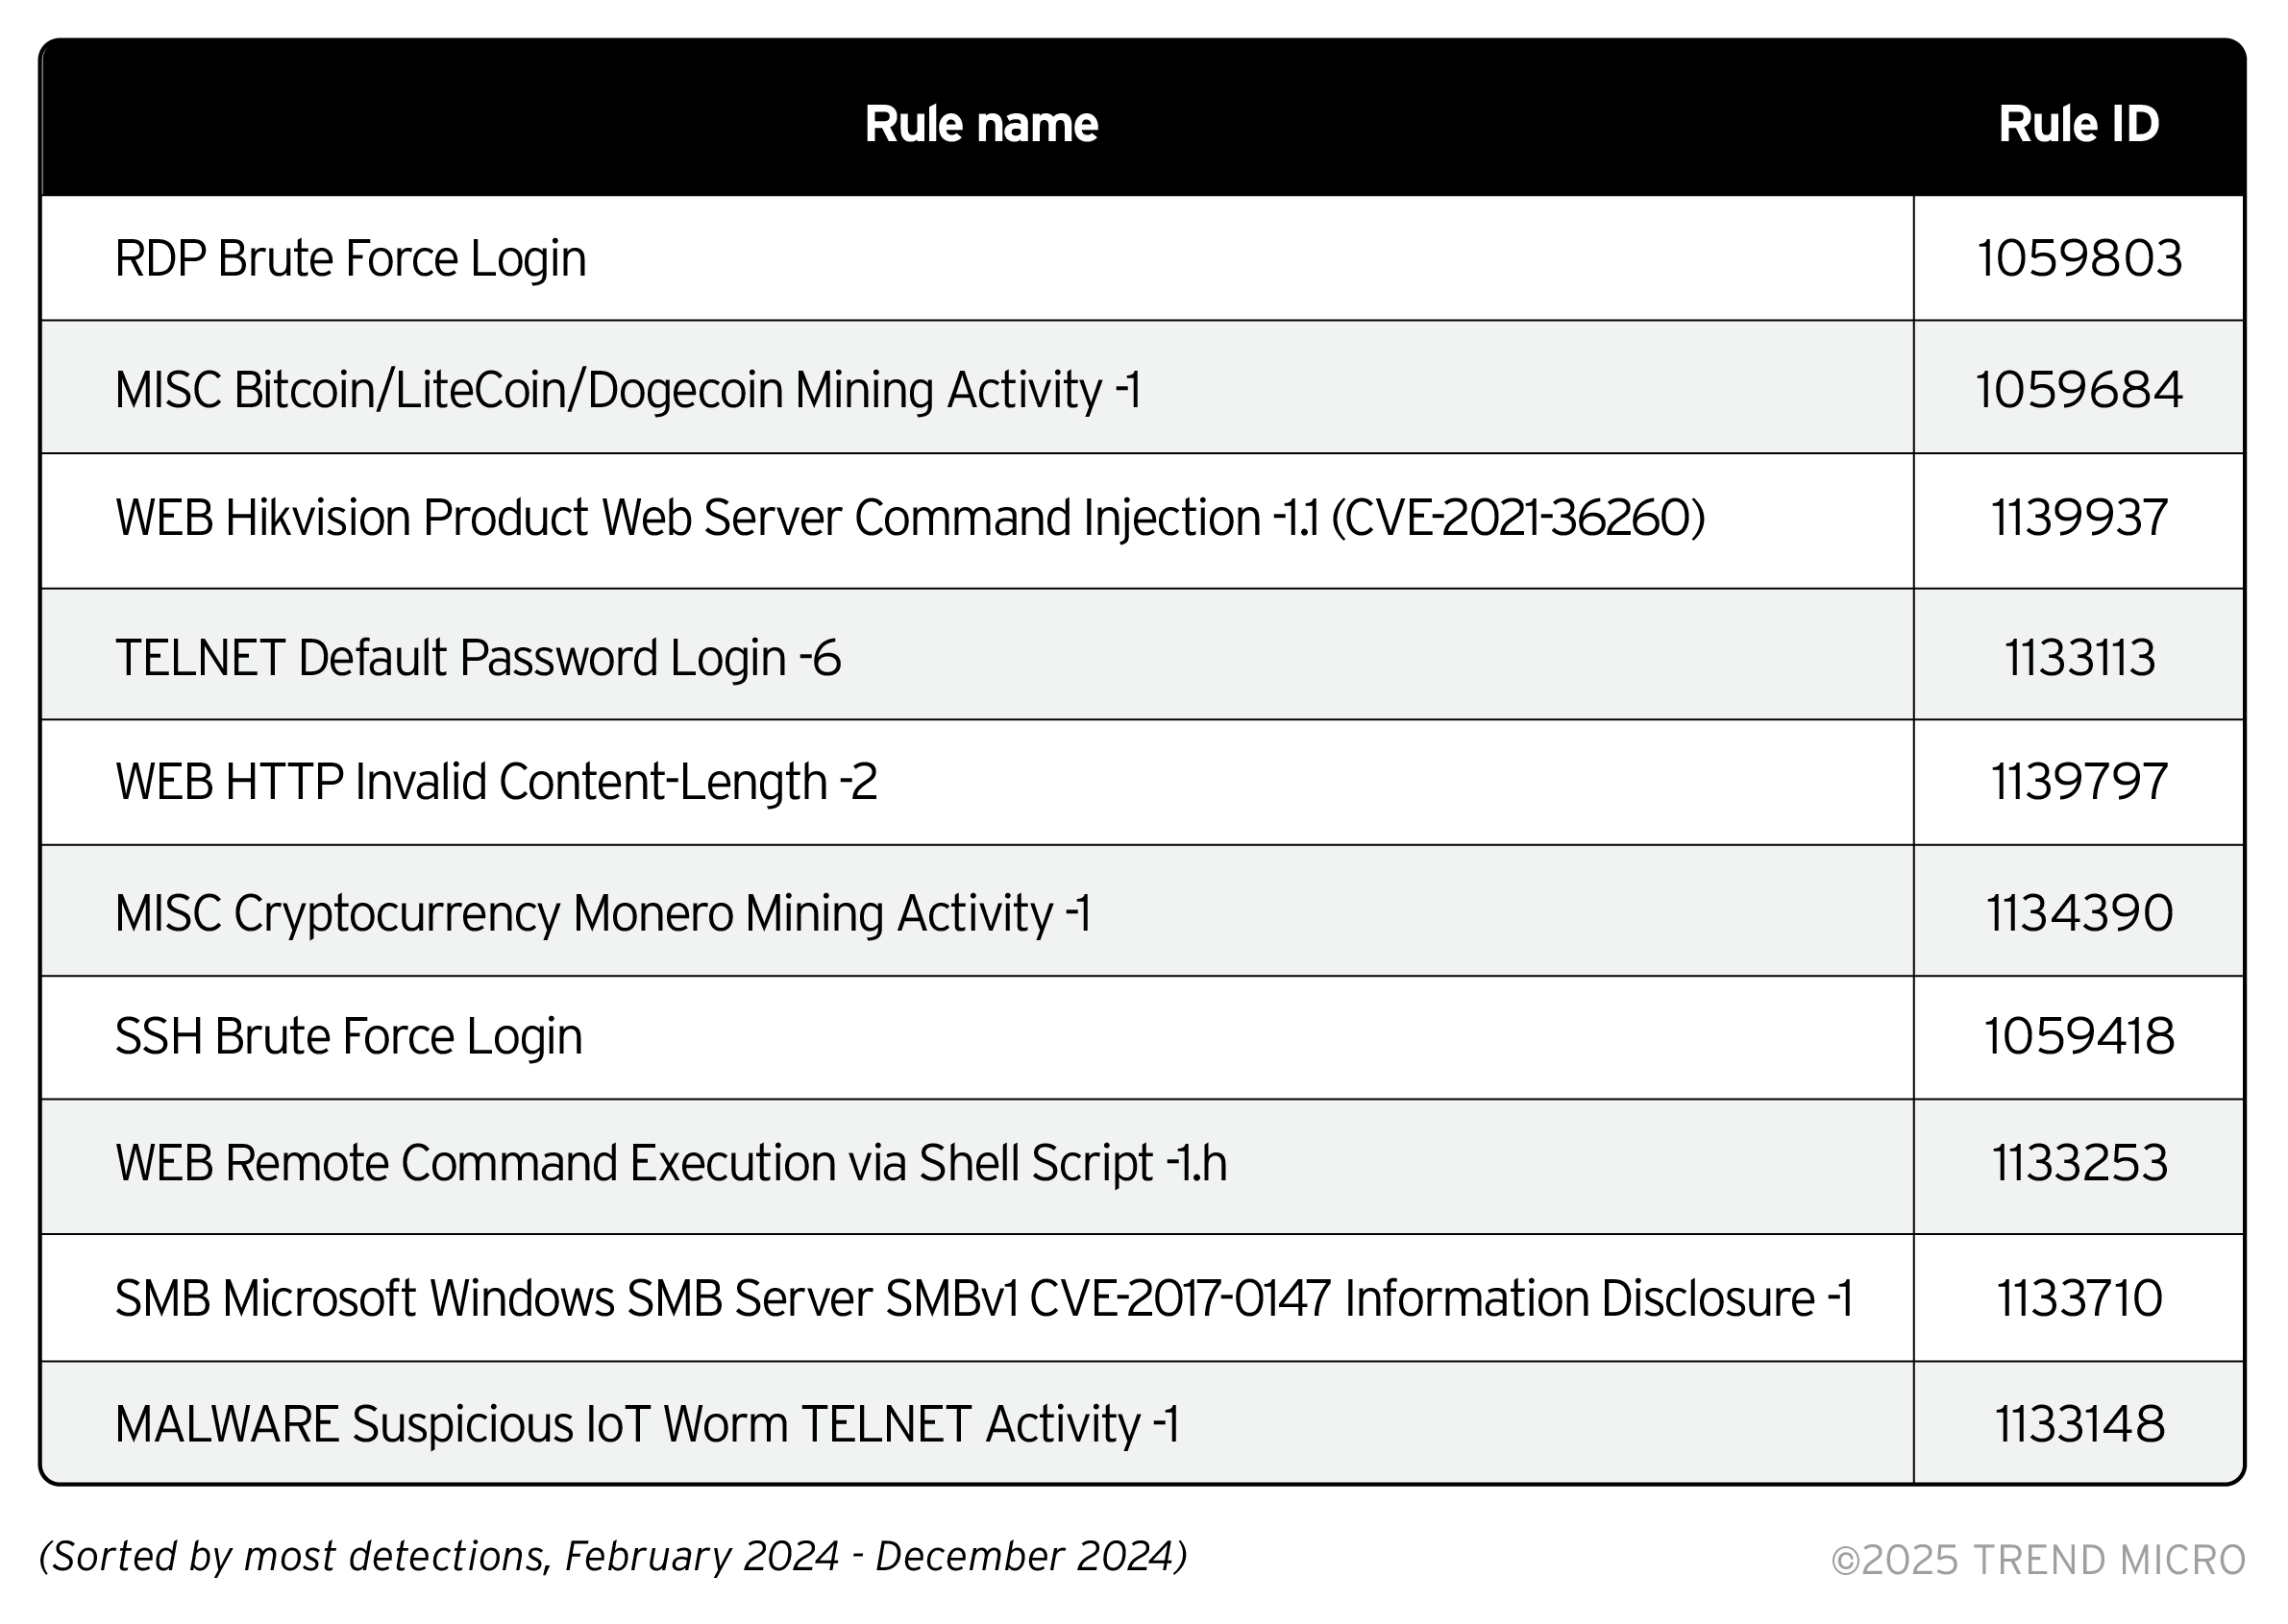The height and width of the screenshot is (1624, 2288).
Task: Select the SMBv1 CVE-2017-0147 Information Disclosure rule
Action: [x=983, y=1298]
